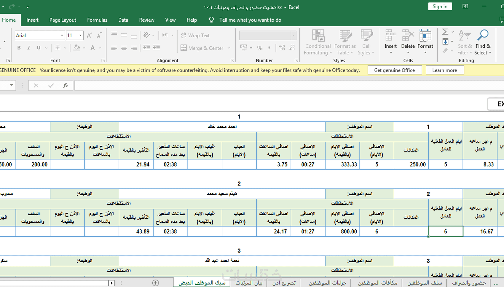504x287 pixels.
Task: Click the Increase Indent icon
Action: (156, 48)
